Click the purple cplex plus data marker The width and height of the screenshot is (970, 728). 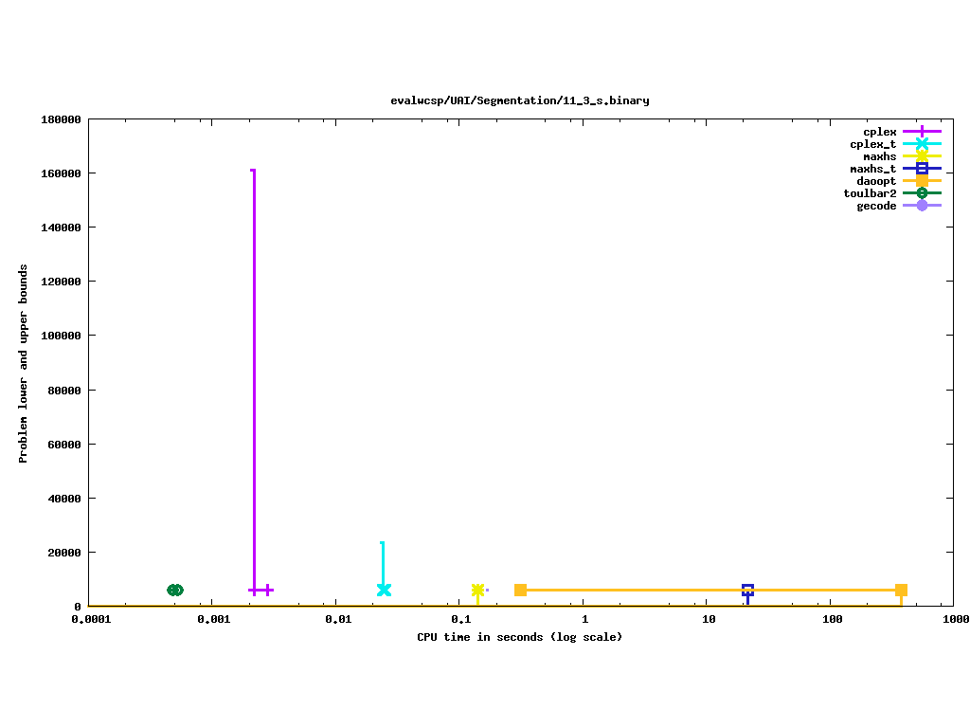267,590
